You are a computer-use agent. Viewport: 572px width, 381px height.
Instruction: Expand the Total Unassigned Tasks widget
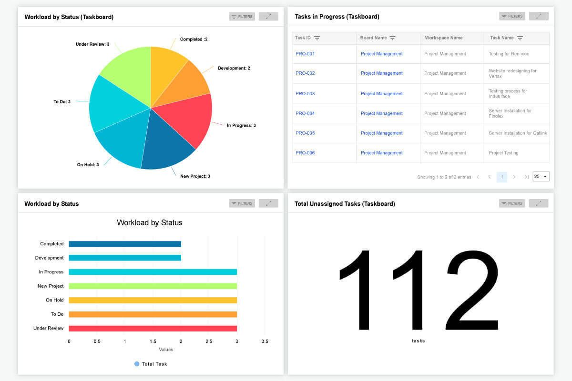(539, 203)
